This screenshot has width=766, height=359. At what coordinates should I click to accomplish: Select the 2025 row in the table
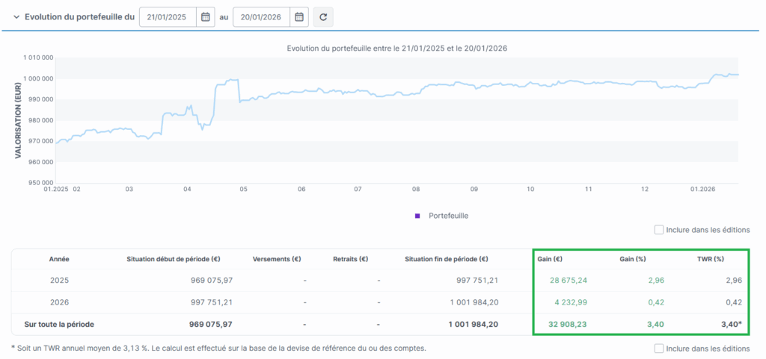pos(59,281)
